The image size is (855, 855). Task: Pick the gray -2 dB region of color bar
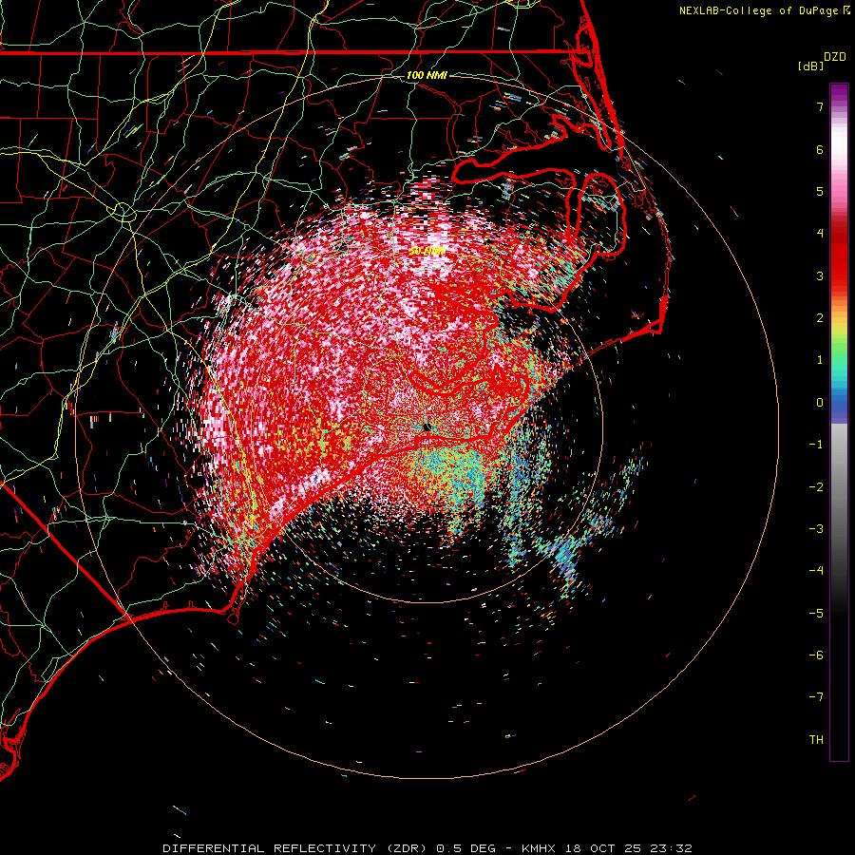pos(839,486)
